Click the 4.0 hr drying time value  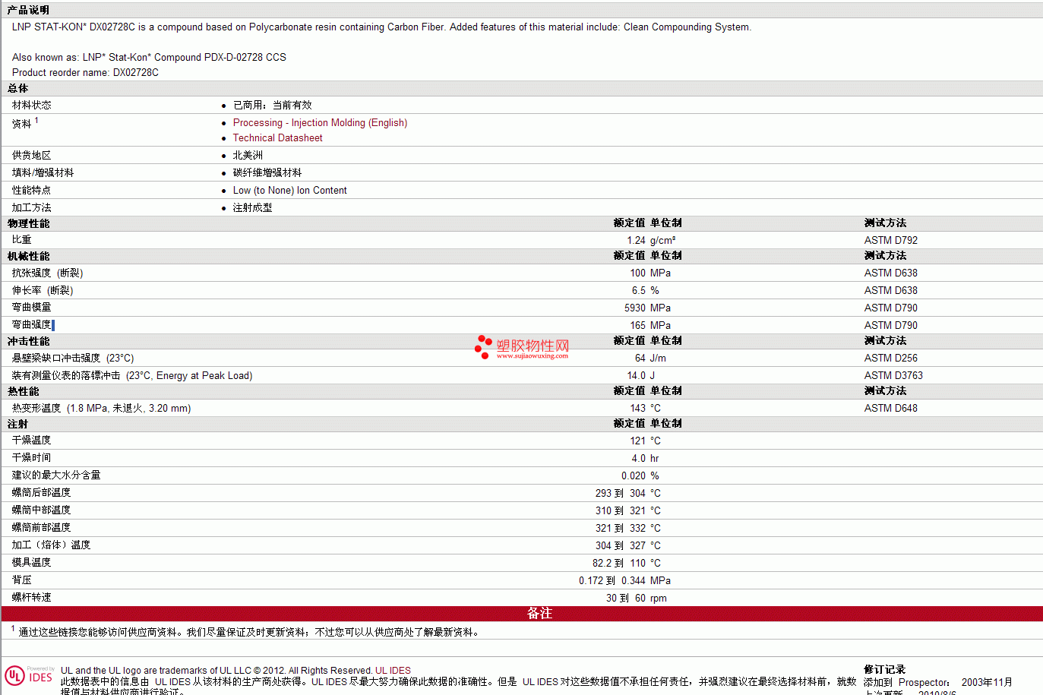click(646, 459)
